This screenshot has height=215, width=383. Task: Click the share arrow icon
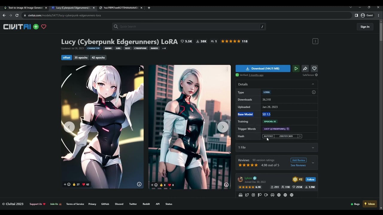coord(305,68)
